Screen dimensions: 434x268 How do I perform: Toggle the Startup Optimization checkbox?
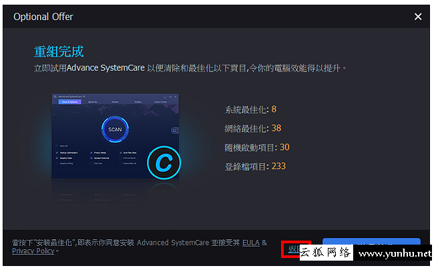57,152
